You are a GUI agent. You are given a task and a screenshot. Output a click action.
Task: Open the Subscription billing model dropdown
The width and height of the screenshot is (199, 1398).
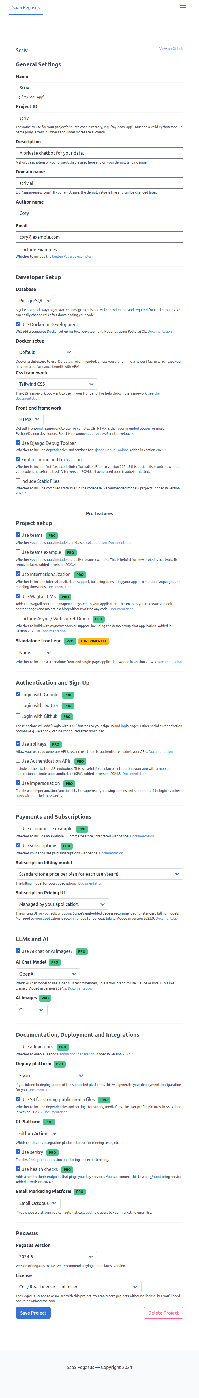tap(100, 874)
